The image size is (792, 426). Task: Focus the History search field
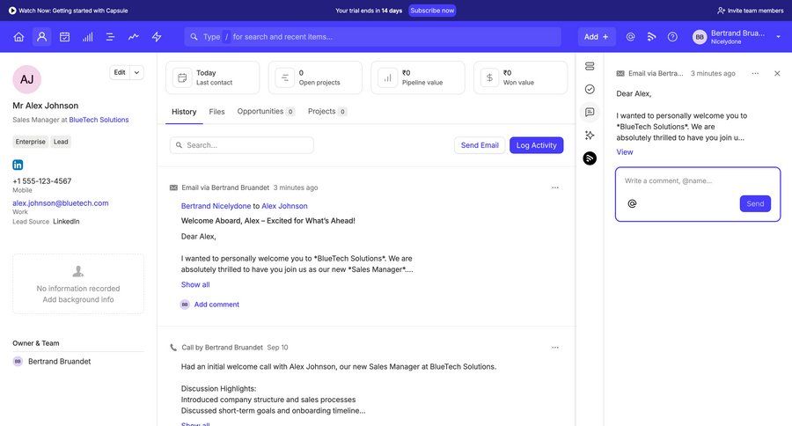pyautogui.click(x=242, y=145)
